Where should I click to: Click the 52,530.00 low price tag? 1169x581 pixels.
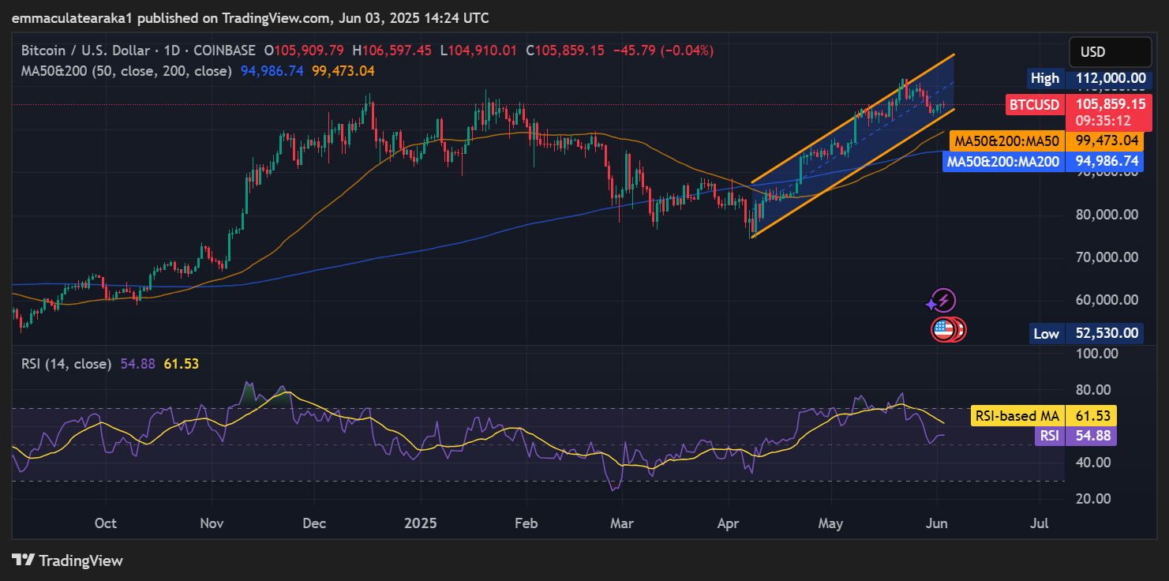coord(1103,333)
